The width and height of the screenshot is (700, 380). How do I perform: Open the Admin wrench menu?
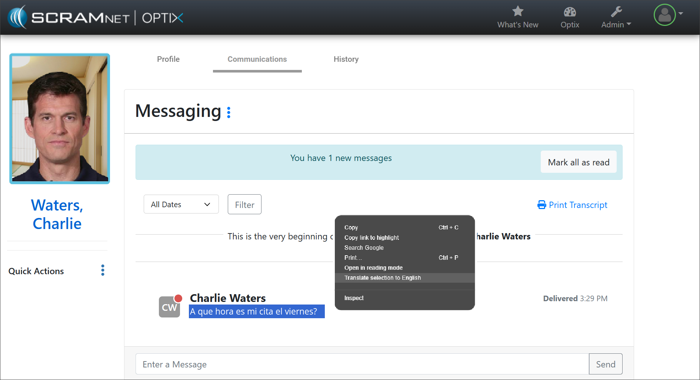616,17
